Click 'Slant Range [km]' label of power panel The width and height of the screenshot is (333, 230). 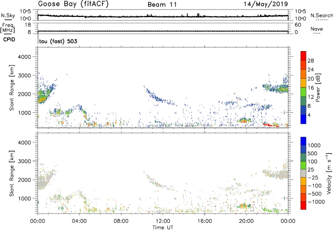pos(12,88)
